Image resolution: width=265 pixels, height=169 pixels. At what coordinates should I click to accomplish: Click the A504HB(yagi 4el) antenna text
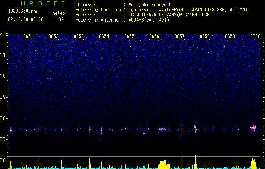tap(149, 20)
